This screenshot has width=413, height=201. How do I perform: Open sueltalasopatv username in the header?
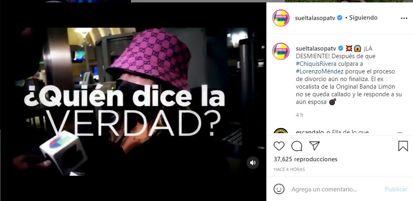coord(315,18)
